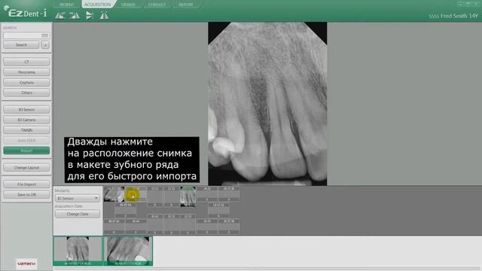482x271 pixels.
Task: Click the IO Camera button
Action: (x=26, y=120)
